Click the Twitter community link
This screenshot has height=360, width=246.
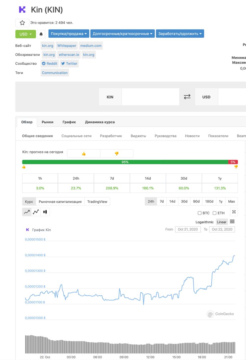(x=69, y=64)
